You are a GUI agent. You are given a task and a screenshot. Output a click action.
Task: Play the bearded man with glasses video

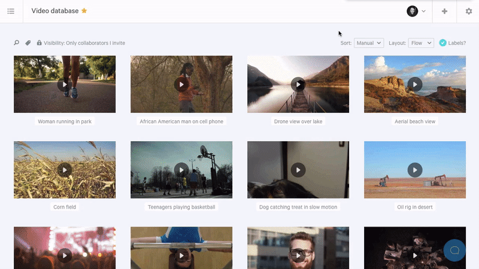(x=298, y=256)
